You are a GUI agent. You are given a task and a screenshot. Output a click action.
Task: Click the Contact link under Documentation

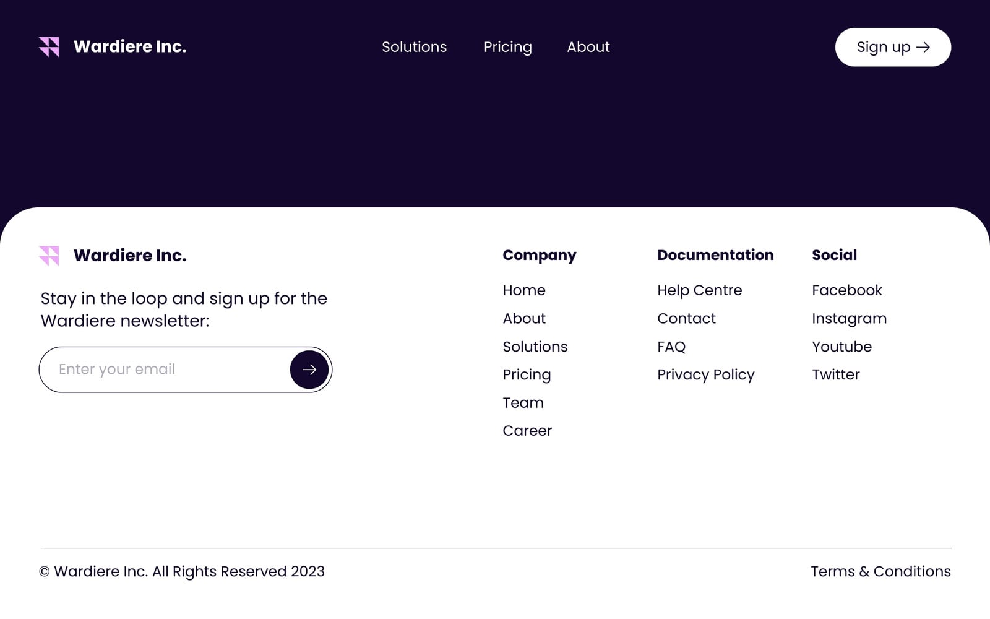(x=686, y=319)
